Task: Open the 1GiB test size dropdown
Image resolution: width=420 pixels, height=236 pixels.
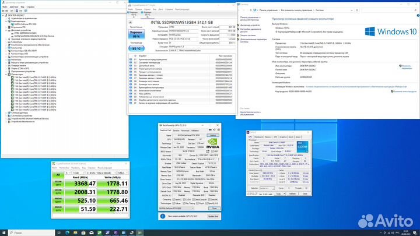Action: [x=79, y=173]
